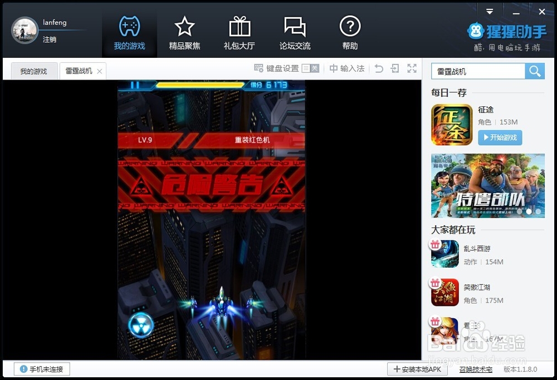557x380 pixels.
Task: Open 键盘设置 keyboard settings
Action: [277, 68]
